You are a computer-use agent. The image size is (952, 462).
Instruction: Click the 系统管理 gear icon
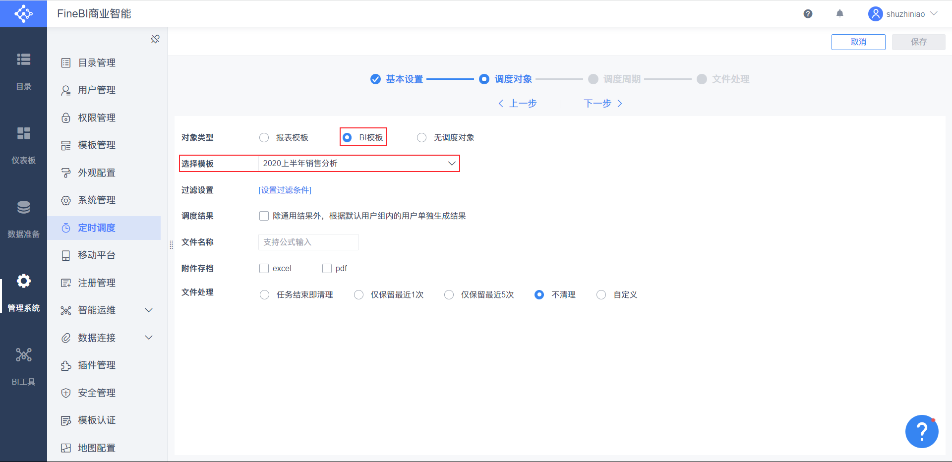coord(66,200)
